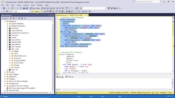175x98 pixels.
Task: Expand the Fast Food database node
Action: pyautogui.click(x=7, y=35)
